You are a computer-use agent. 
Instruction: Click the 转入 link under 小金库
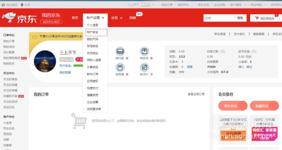pos(241,67)
